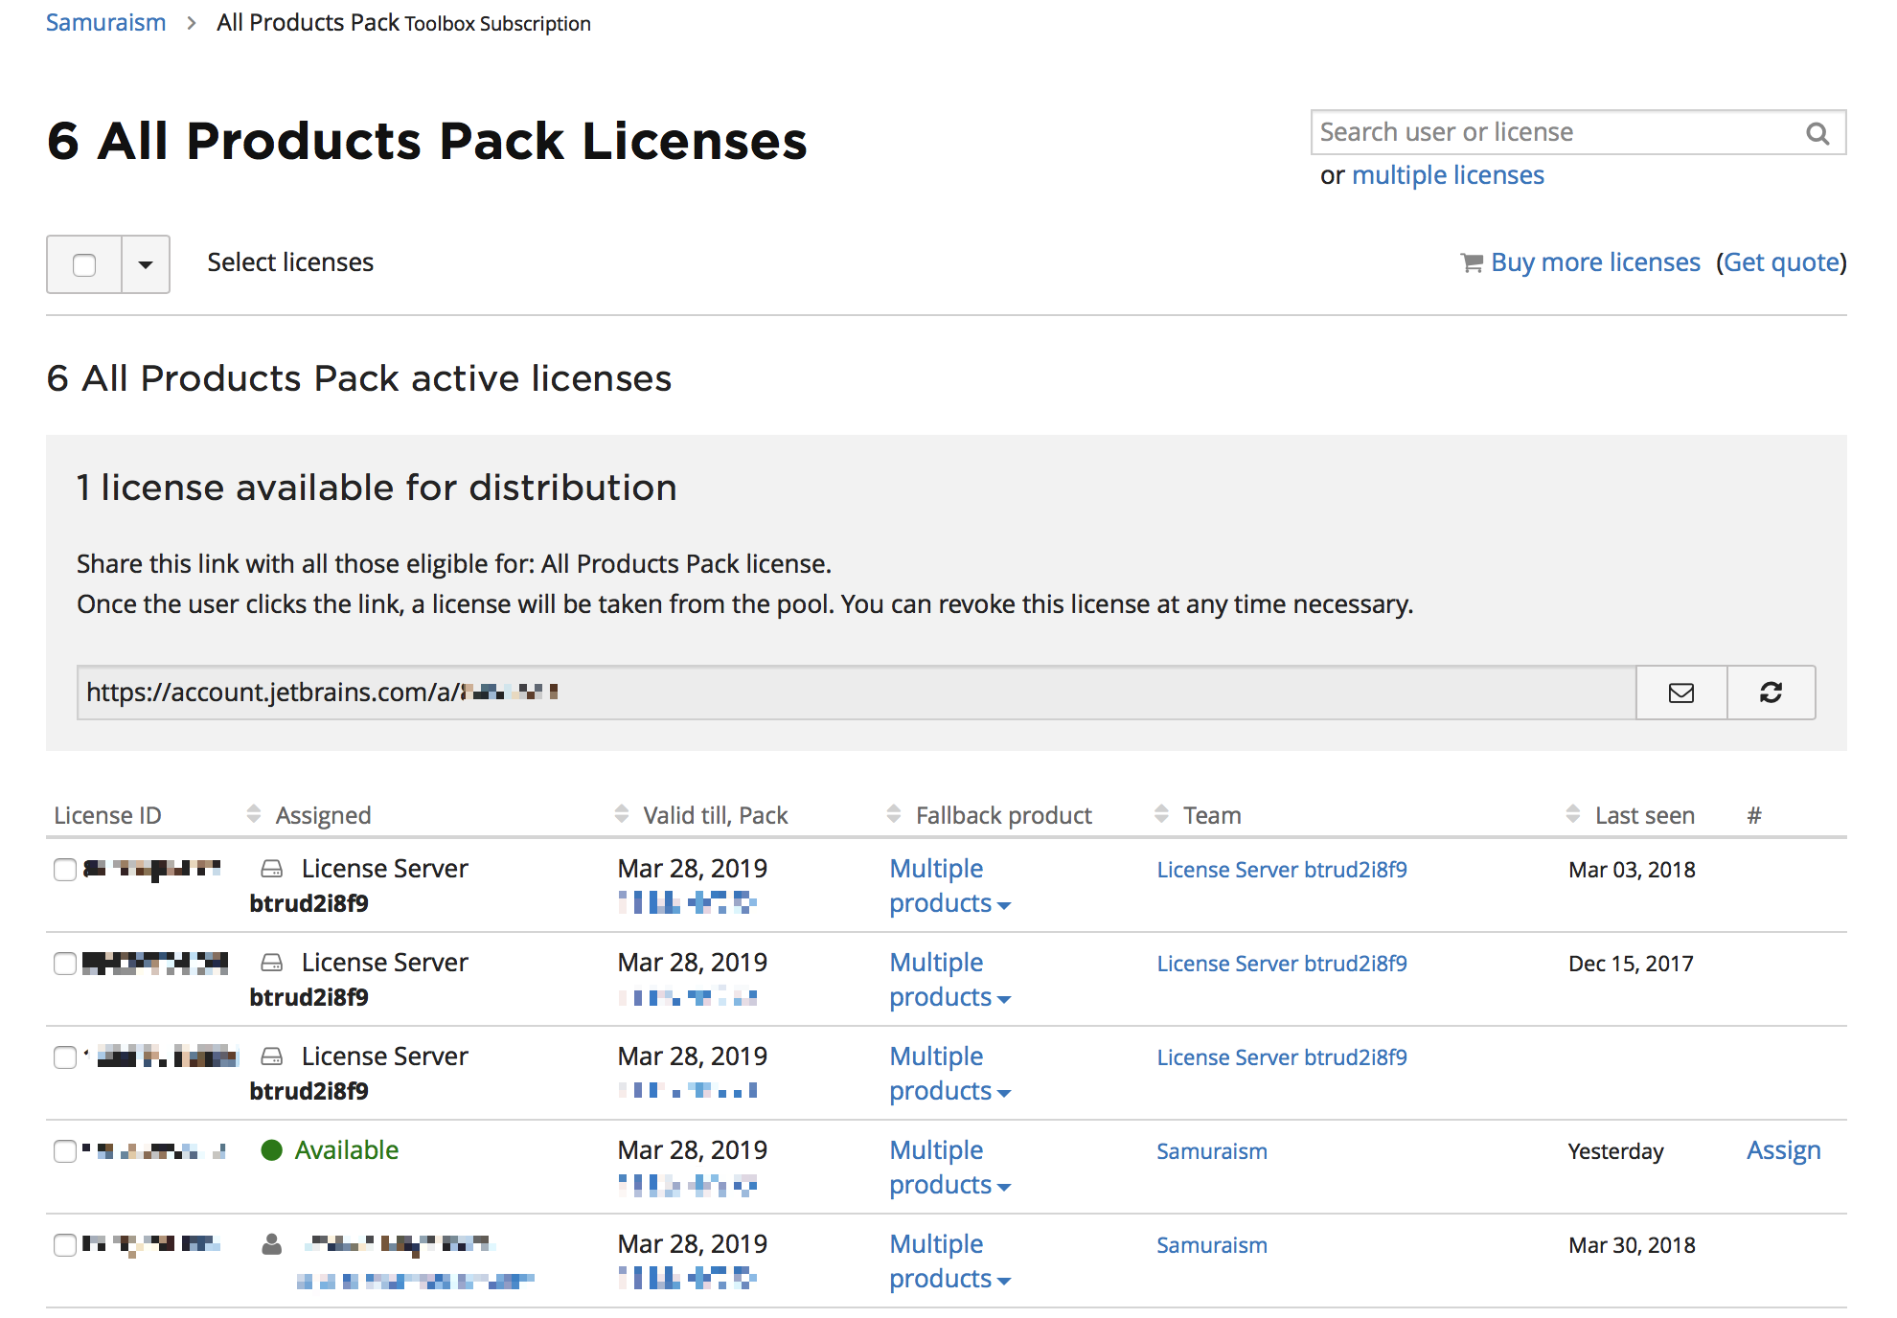Click the Select licenses label
1897x1318 pixels.
290,262
